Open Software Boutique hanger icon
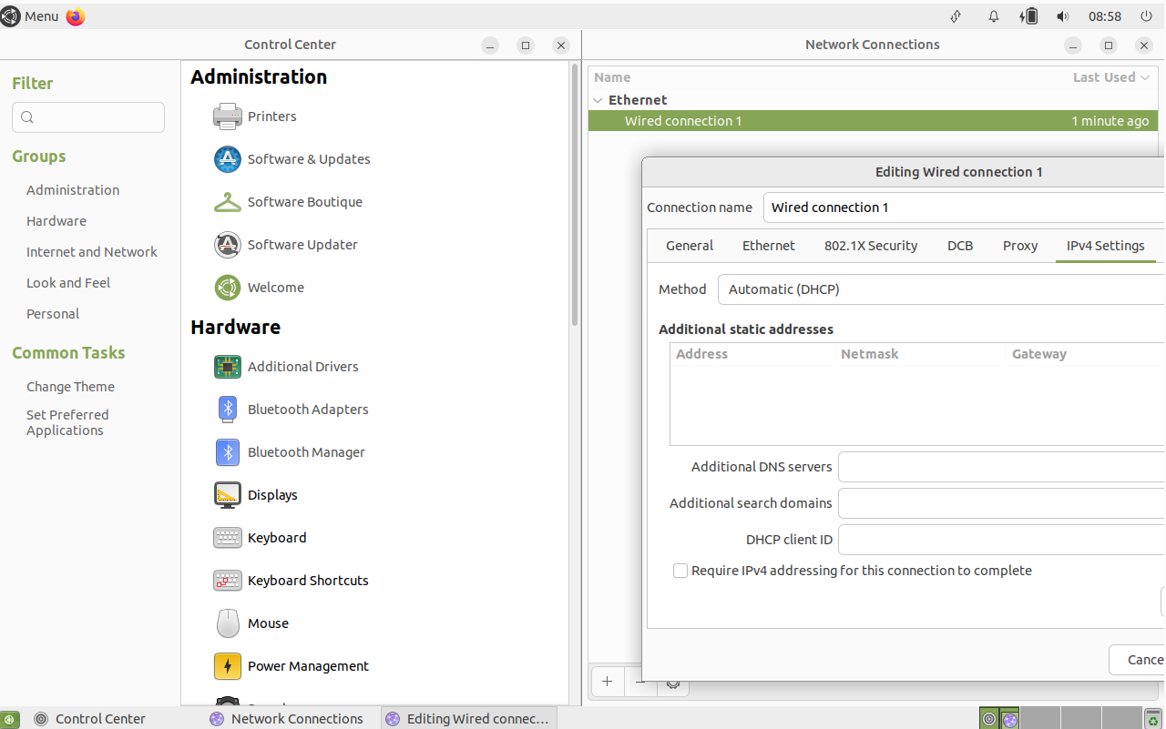This screenshot has height=729, width=1166. pos(227,202)
